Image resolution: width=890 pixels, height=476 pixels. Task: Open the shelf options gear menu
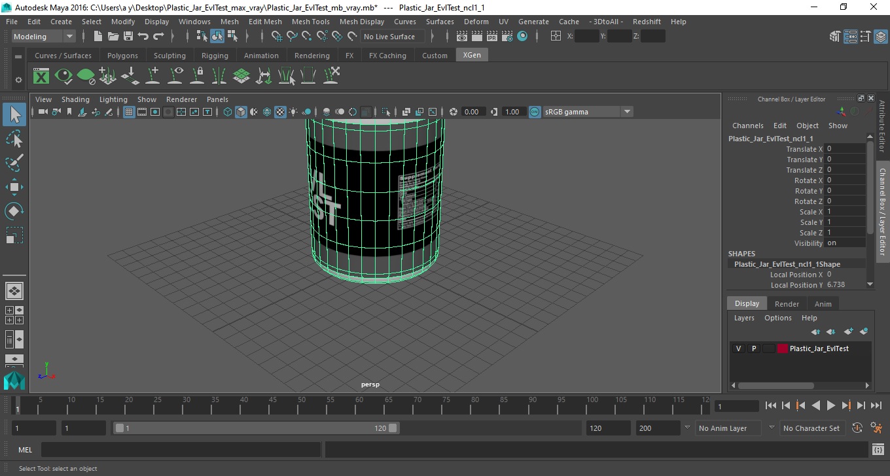[18, 79]
